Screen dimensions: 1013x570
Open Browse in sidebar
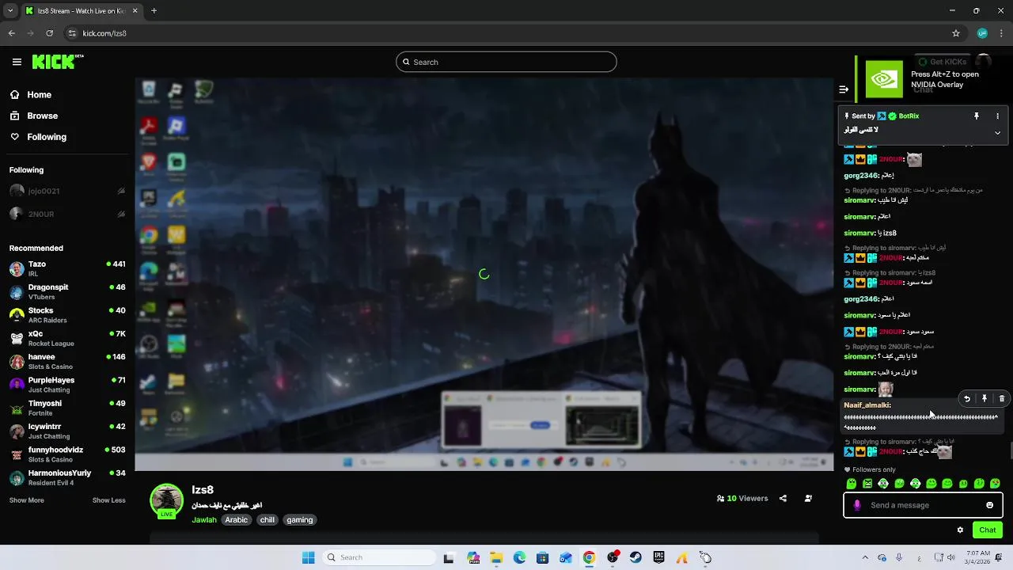point(42,116)
